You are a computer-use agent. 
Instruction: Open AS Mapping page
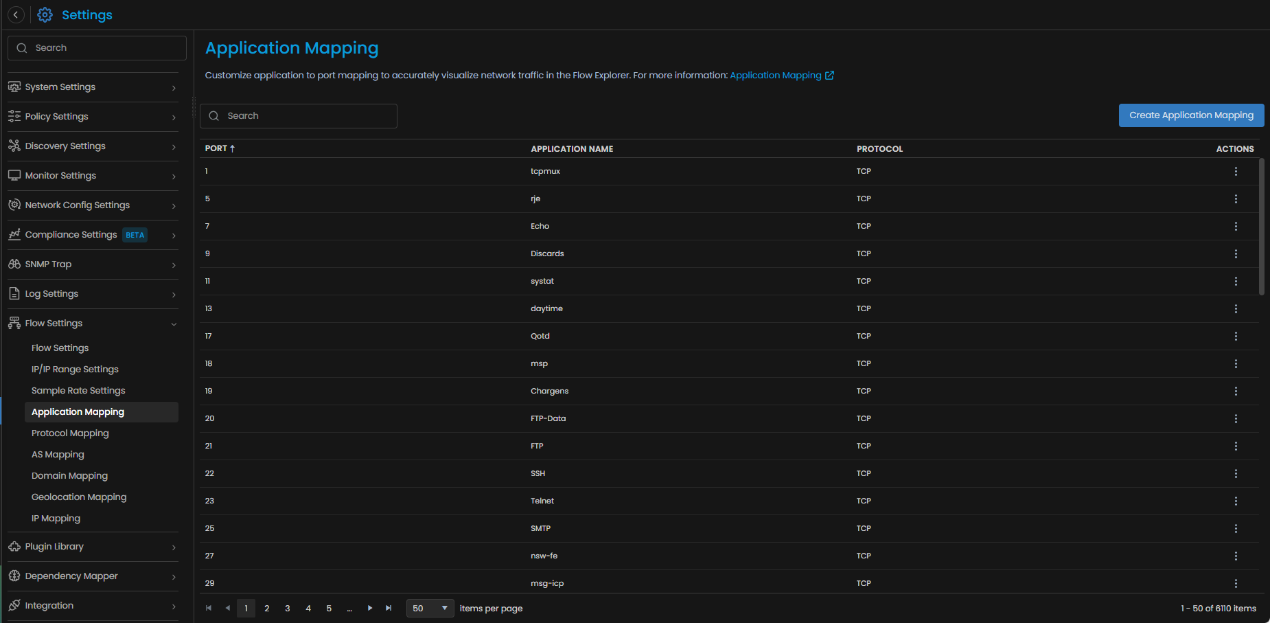point(58,454)
